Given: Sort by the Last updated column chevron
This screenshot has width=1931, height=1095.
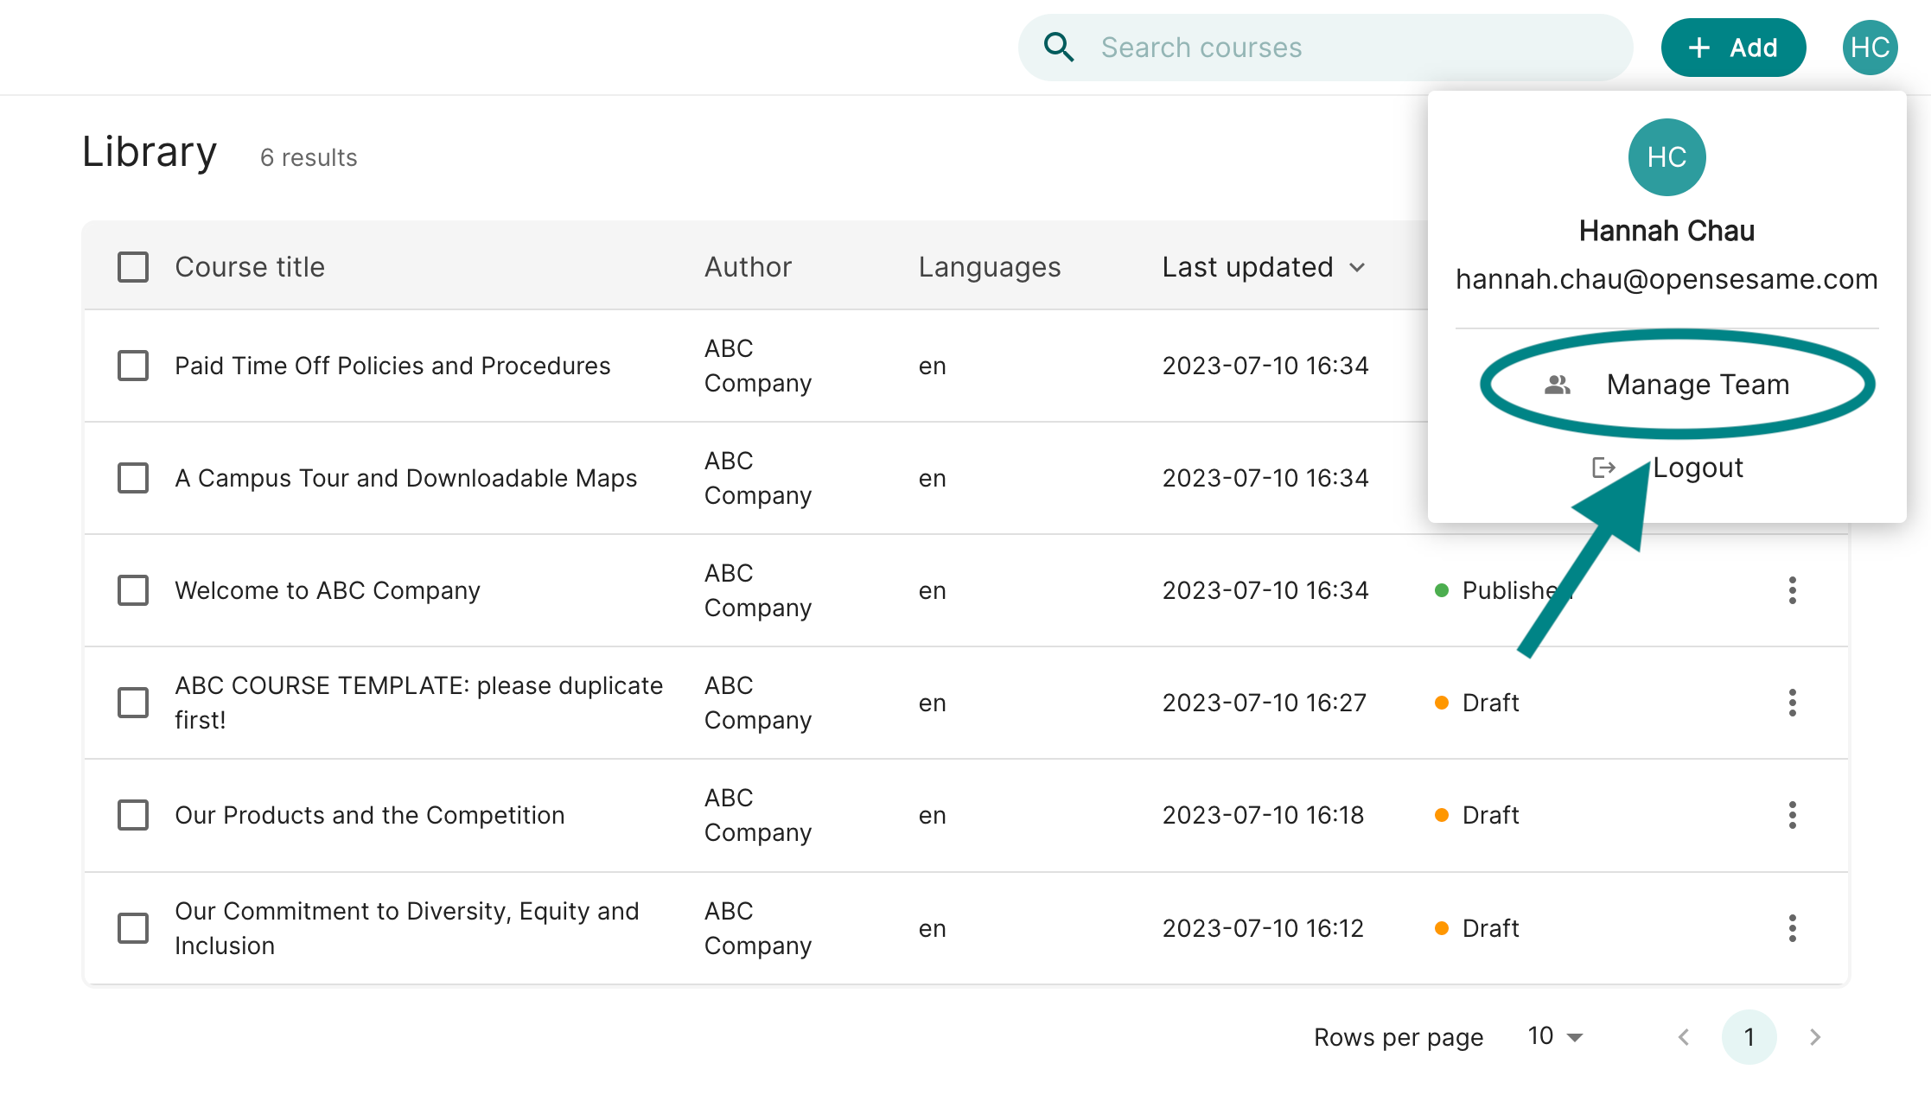Looking at the screenshot, I should coord(1357,268).
